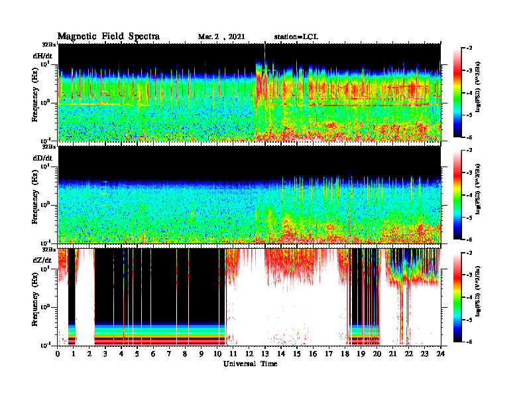Select the dH/dt panel label

click(42, 56)
